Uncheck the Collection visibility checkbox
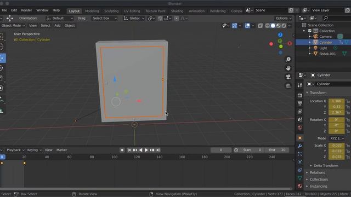351x197 pixels. coord(310,31)
